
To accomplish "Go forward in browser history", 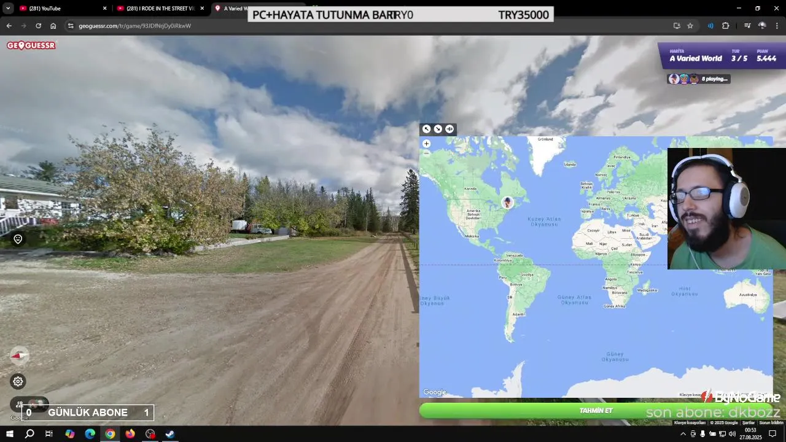I will [x=23, y=26].
